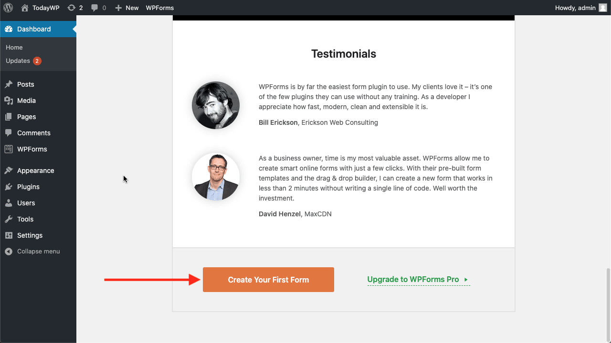
Task: Open the Home submenu item
Action: [14, 47]
